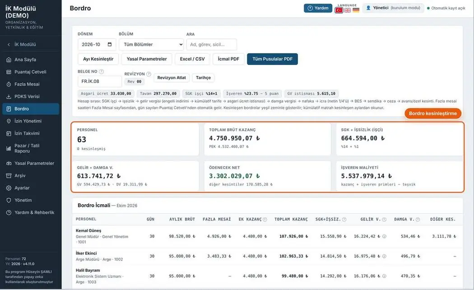Click the blue Yardım button in the header
This screenshot has width=474, height=290.
pos(318,8)
